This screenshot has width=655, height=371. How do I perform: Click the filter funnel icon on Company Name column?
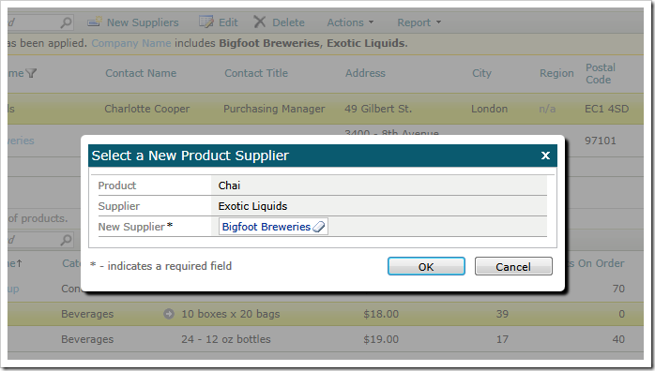click(31, 73)
